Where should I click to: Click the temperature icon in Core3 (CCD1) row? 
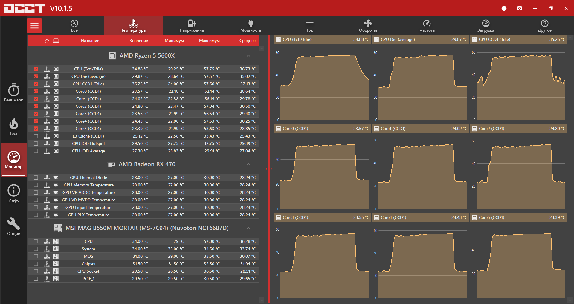pyautogui.click(x=47, y=114)
